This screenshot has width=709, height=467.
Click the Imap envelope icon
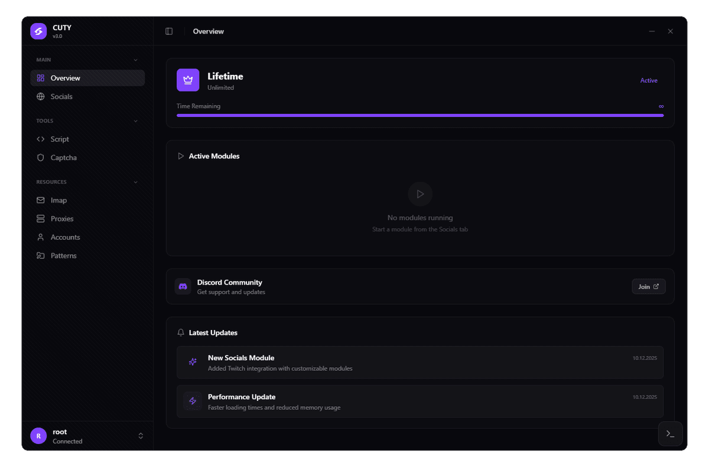pos(39,200)
